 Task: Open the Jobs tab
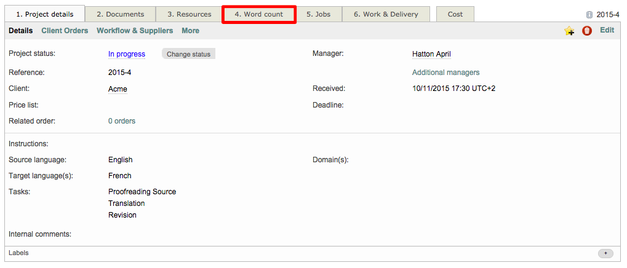point(318,14)
